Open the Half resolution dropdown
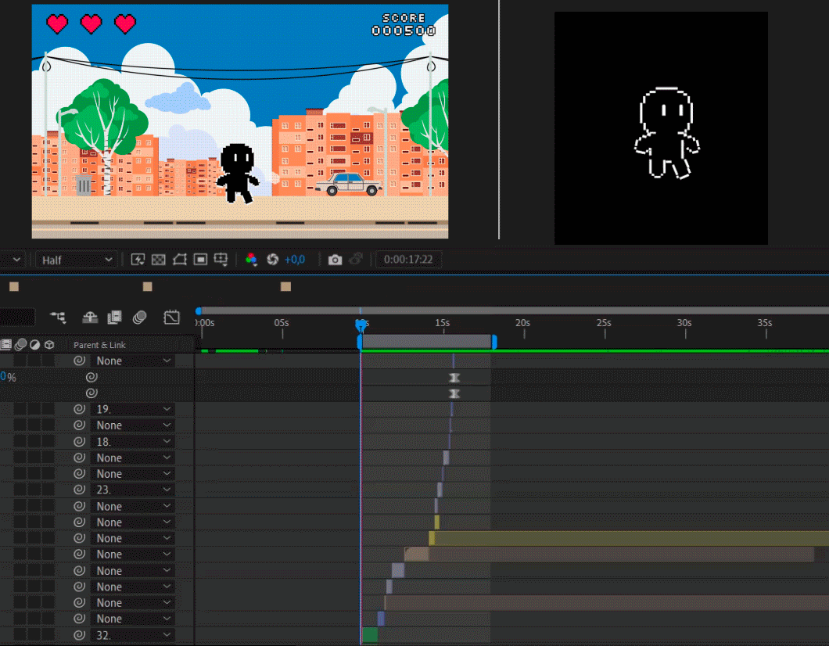This screenshot has width=829, height=646. coord(77,260)
